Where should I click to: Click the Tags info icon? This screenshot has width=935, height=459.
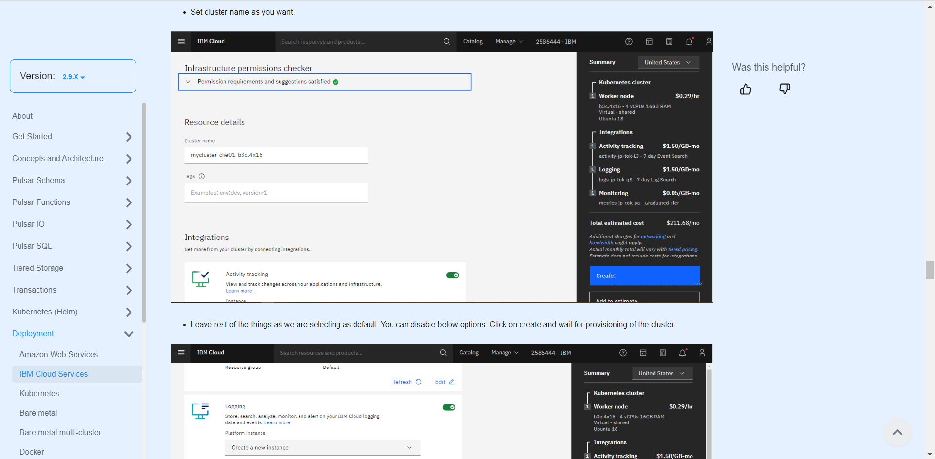201,176
